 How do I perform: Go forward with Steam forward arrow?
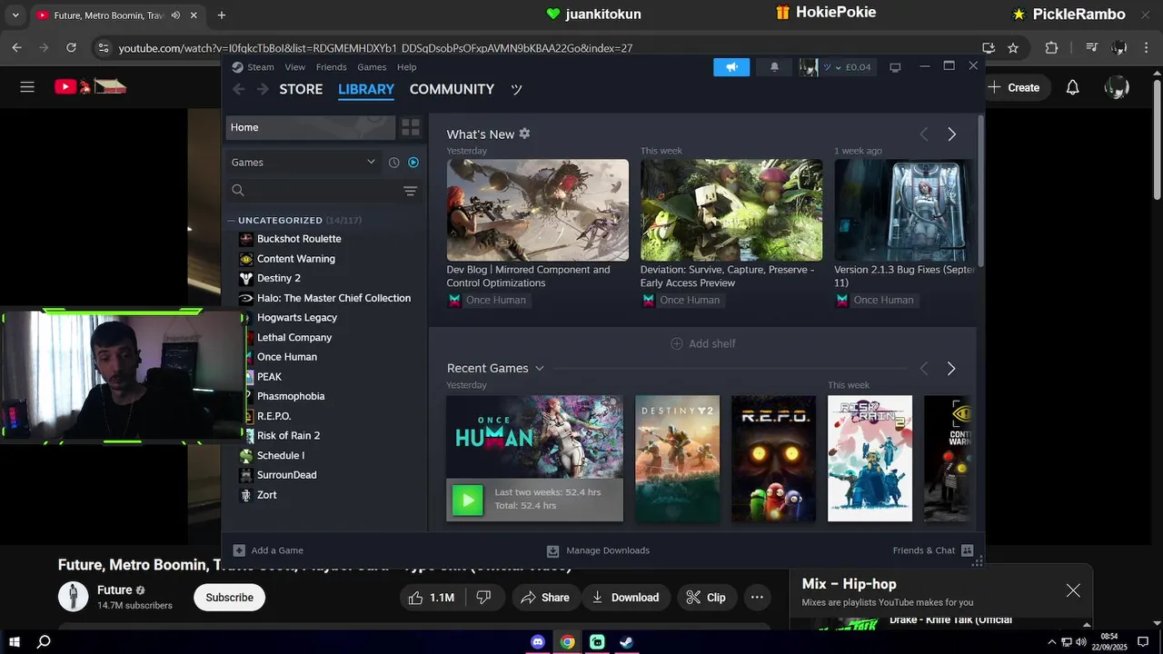tap(263, 89)
